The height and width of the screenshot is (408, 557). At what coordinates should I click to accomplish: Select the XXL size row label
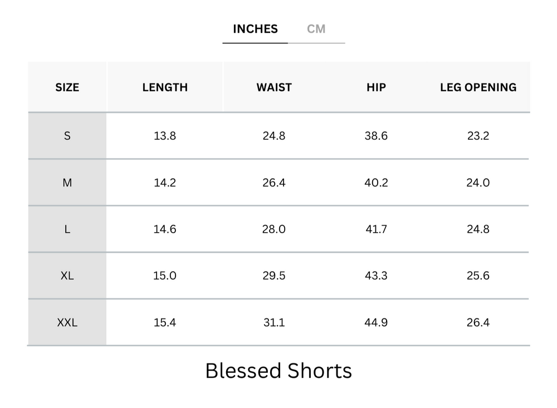67,322
